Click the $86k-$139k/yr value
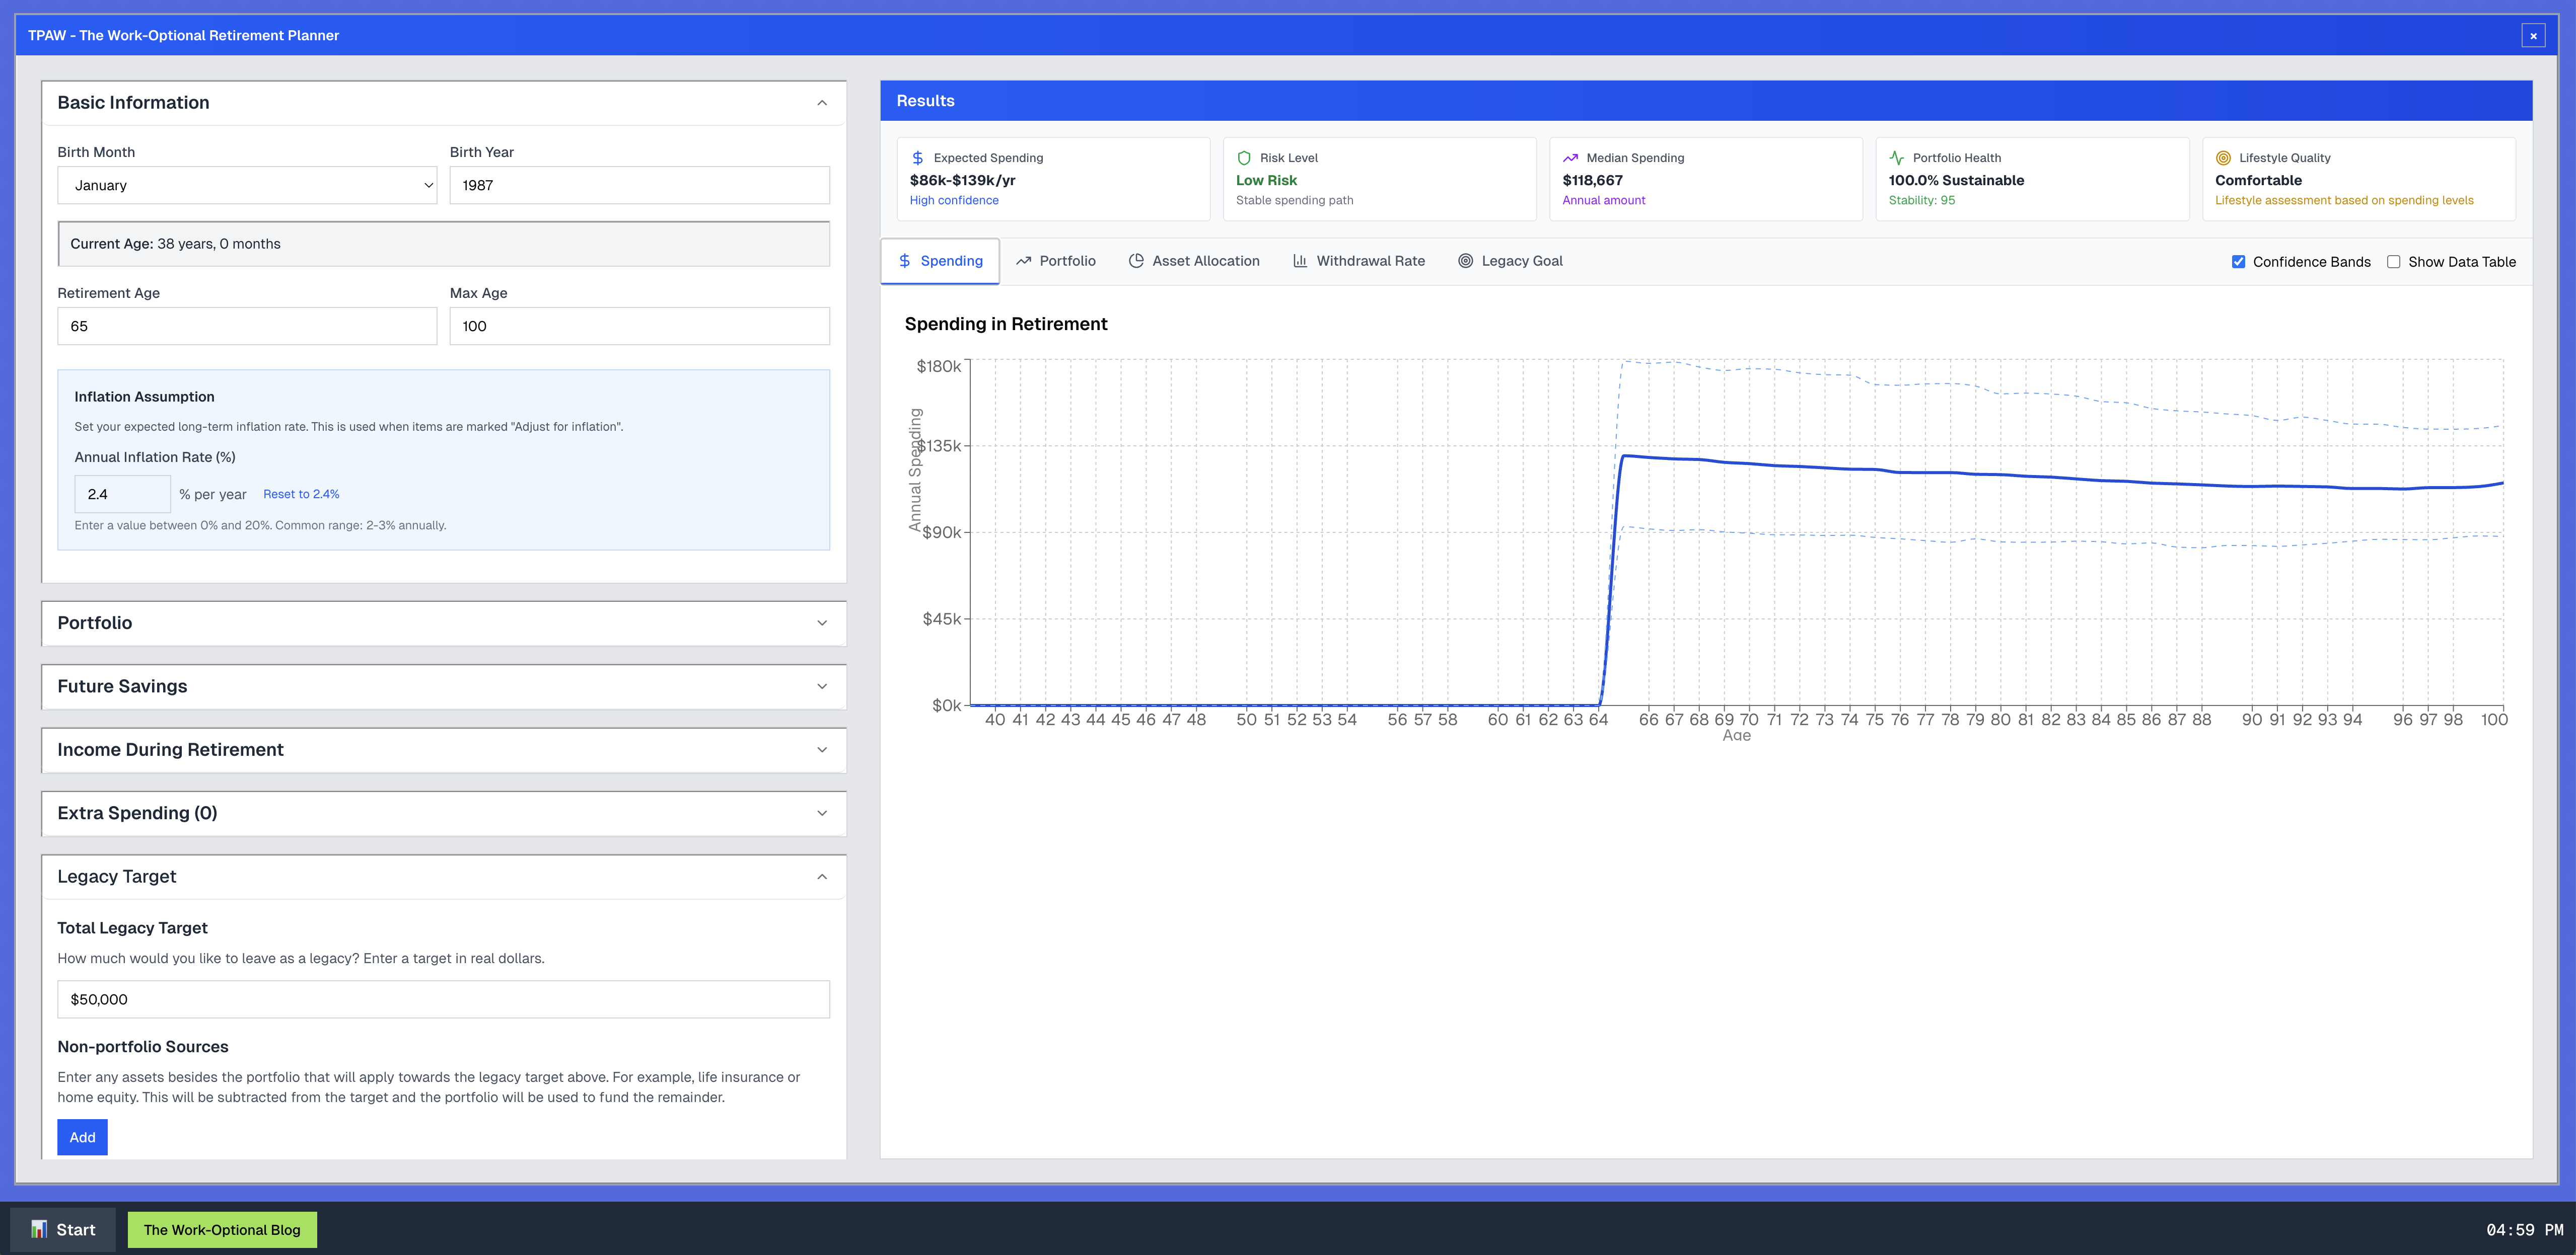 [962, 180]
